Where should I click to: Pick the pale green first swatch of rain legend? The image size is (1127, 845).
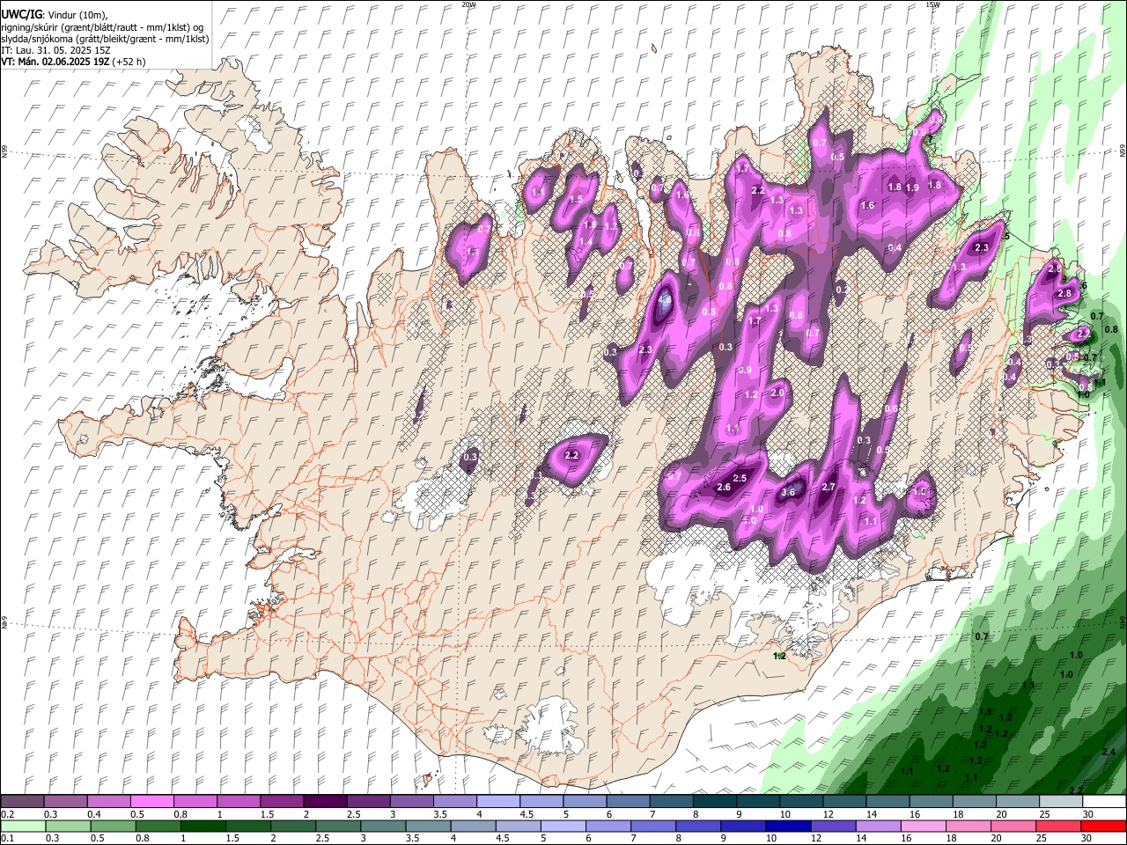click(x=22, y=827)
